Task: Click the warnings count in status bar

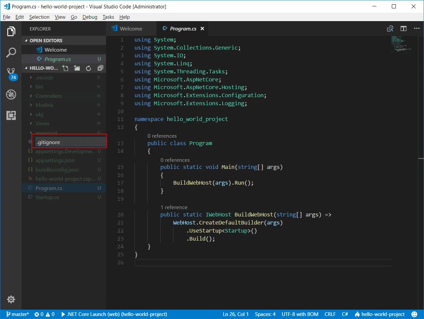Action: pos(50,314)
